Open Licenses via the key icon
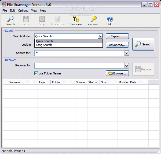 click(94, 19)
